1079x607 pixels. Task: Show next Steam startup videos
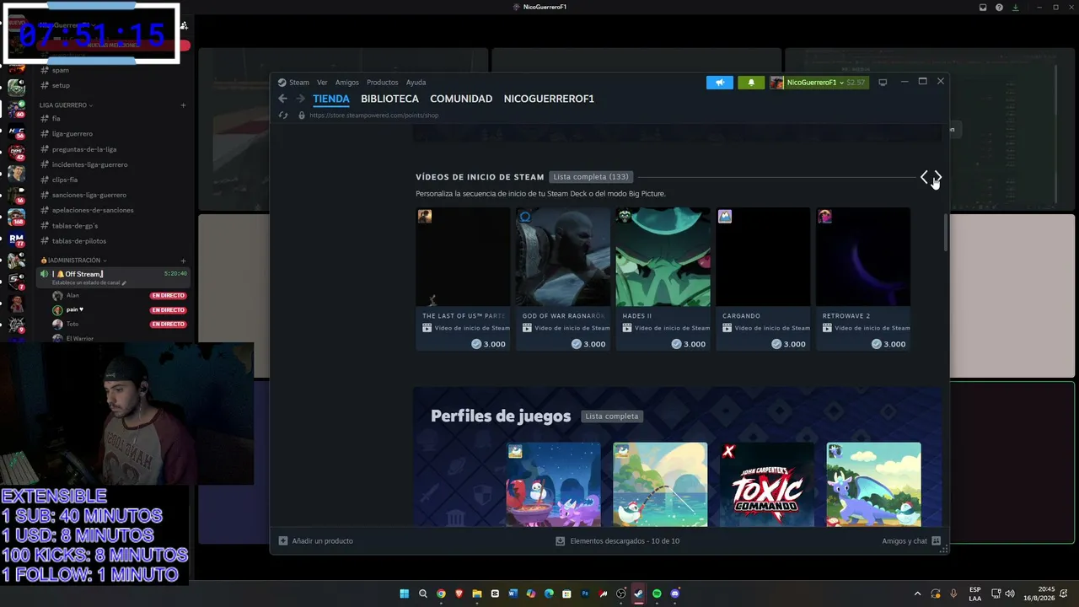tap(937, 177)
